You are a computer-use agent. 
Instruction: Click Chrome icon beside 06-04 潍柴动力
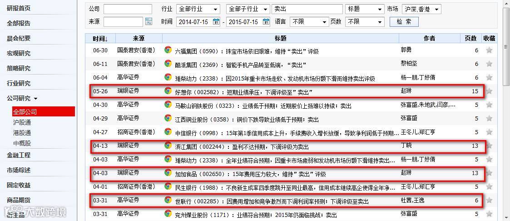coord(168,77)
